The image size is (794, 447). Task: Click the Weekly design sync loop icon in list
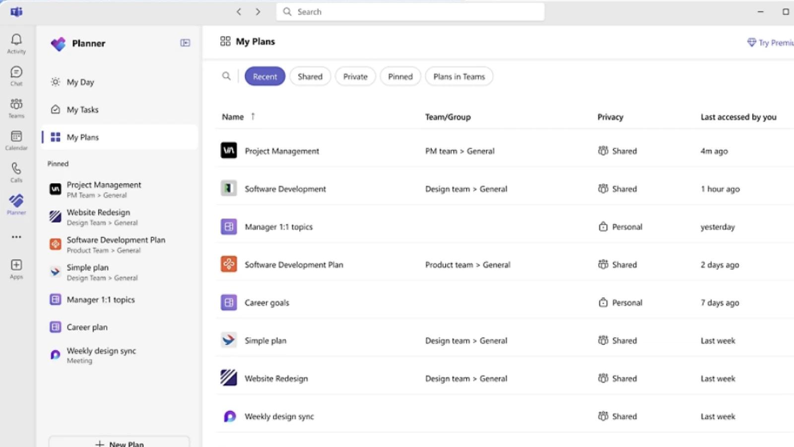click(229, 416)
